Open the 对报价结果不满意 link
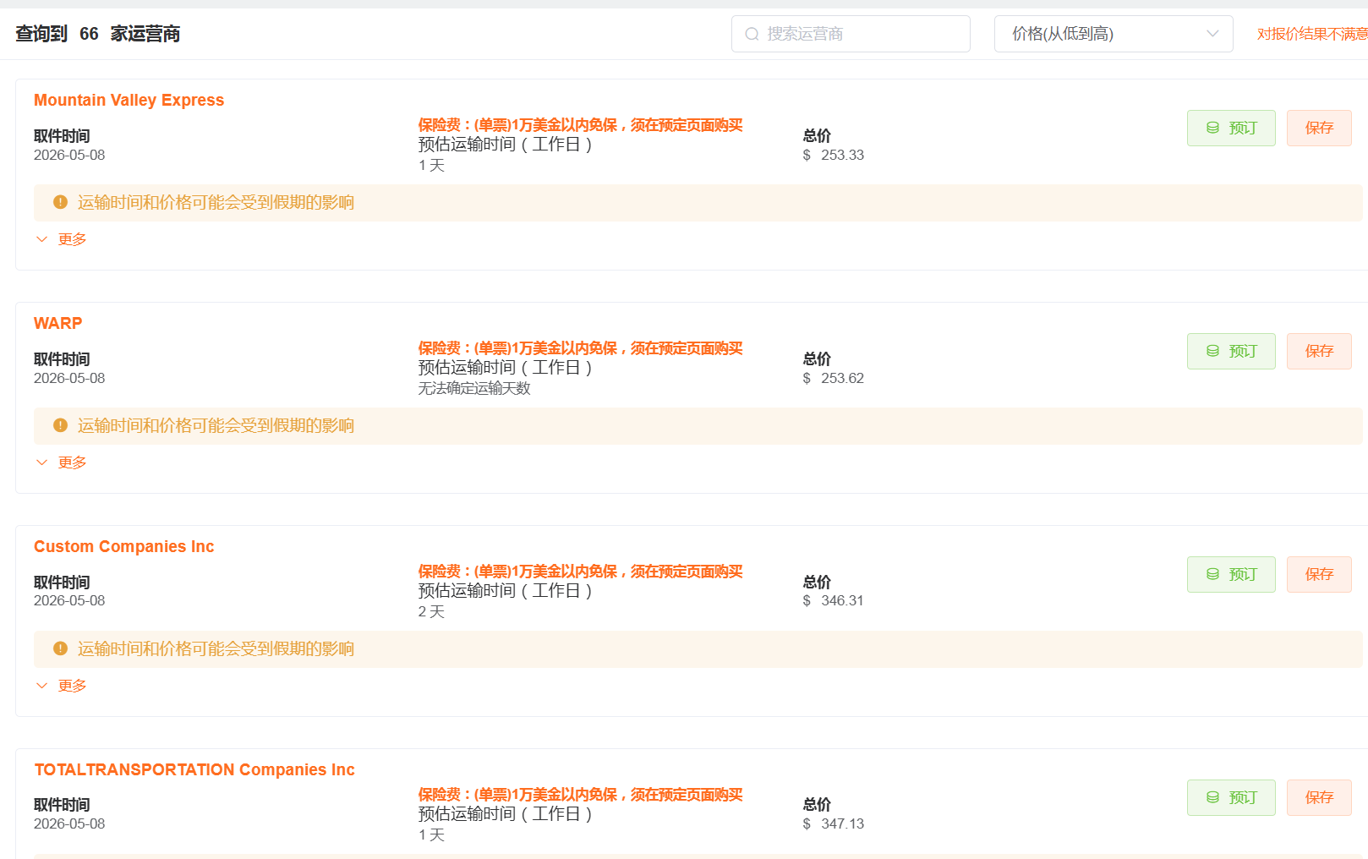The height and width of the screenshot is (859, 1368). pos(1312,34)
